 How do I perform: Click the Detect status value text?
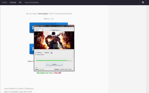[42, 69]
